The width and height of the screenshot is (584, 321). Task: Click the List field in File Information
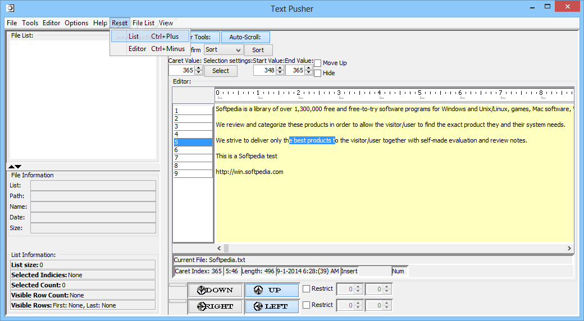93,185
